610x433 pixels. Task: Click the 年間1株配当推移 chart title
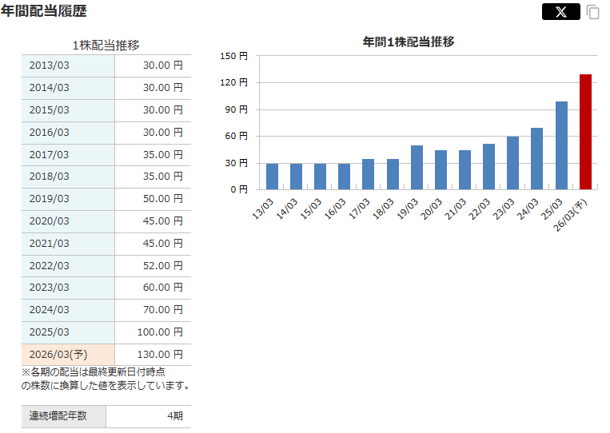pyautogui.click(x=409, y=42)
